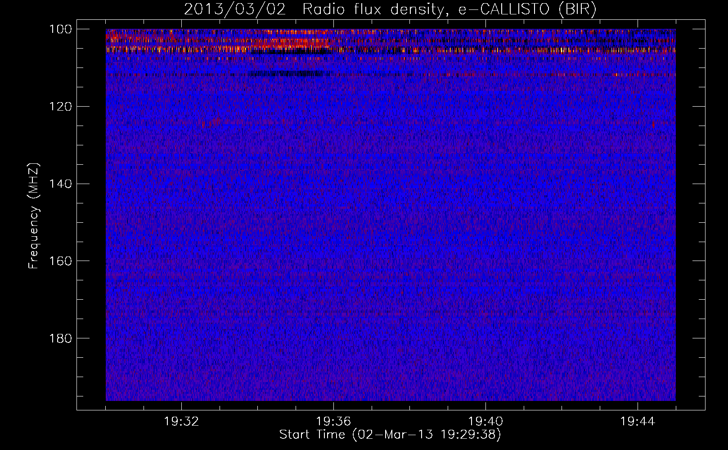Click the 180 frequency tick label
728x450 pixels.
[x=60, y=338]
